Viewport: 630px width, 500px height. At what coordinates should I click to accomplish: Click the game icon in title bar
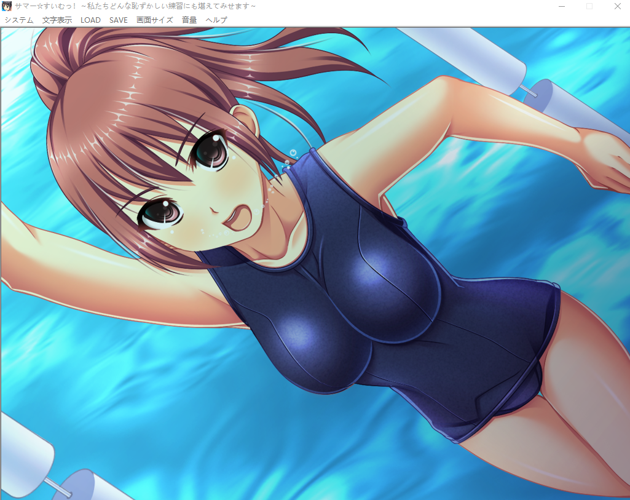pyautogui.click(x=7, y=6)
